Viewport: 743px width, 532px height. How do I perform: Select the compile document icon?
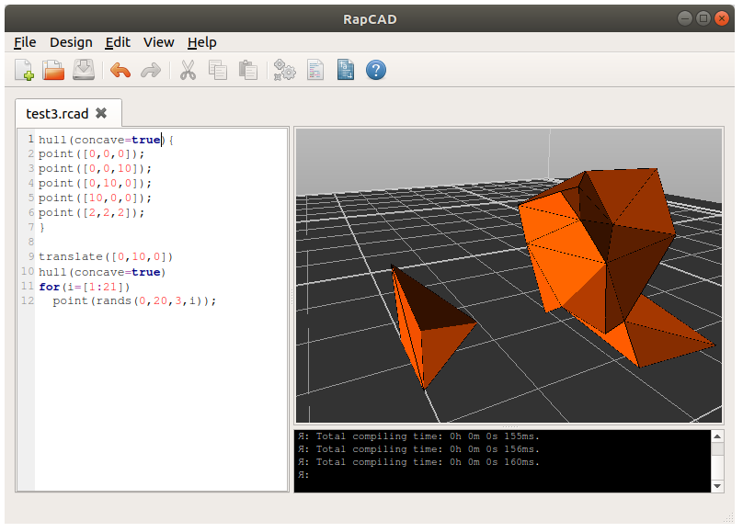(315, 69)
